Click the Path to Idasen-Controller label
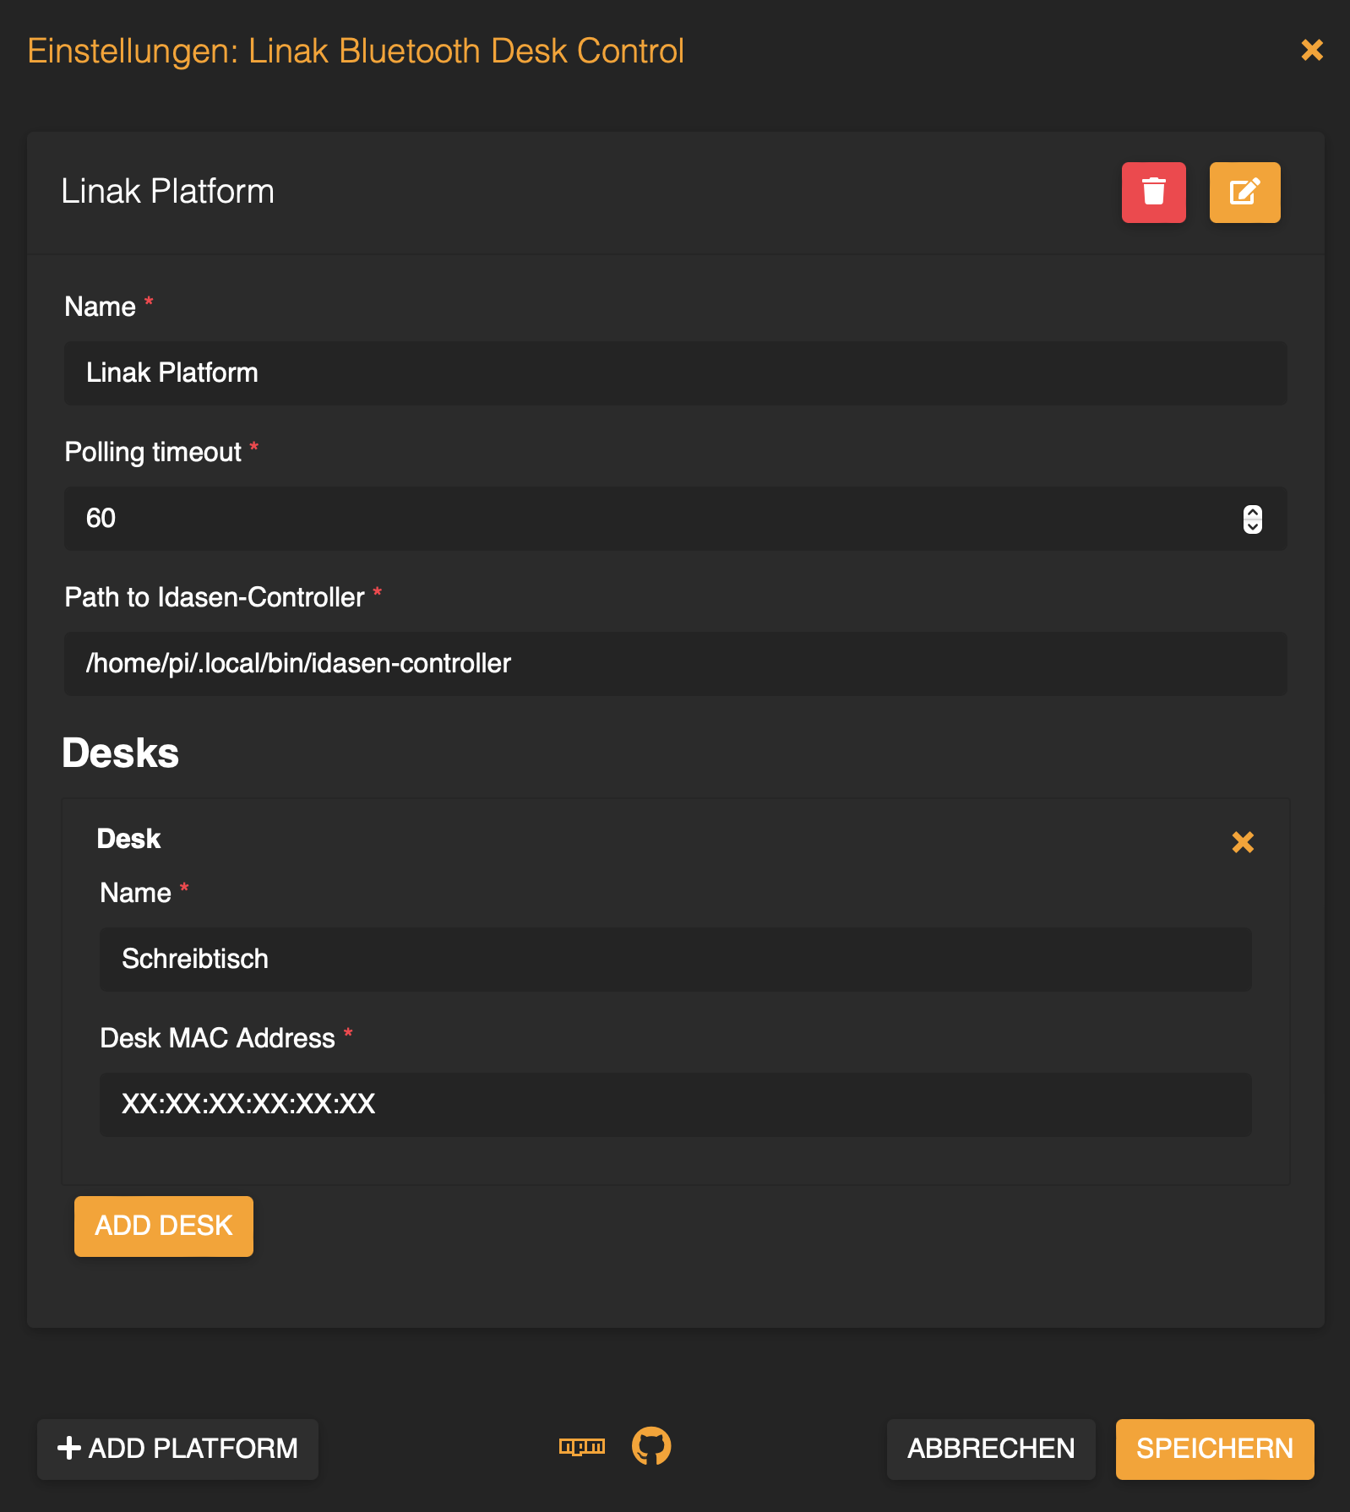Viewport: 1350px width, 1512px height. (215, 597)
